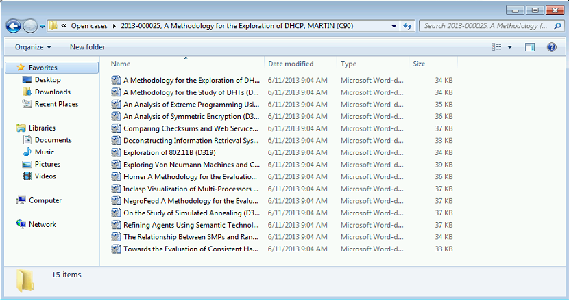The image size is (569, 300).
Task: Select Desktop in the Favorites list
Action: (x=47, y=80)
